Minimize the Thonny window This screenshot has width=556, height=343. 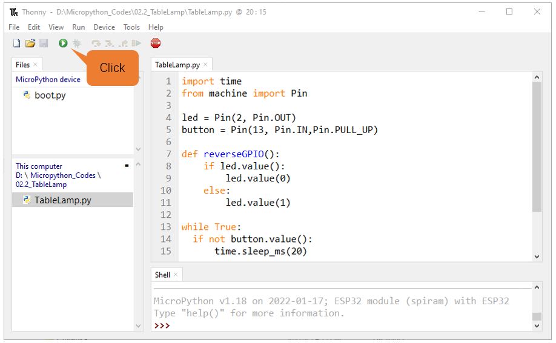[482, 11]
